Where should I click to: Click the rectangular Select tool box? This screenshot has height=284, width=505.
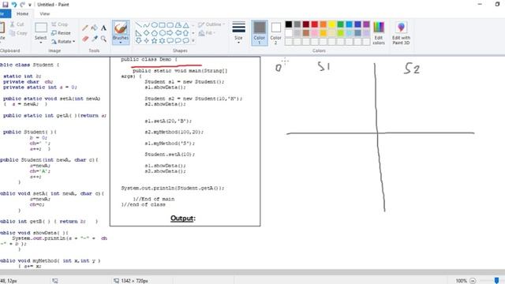pyautogui.click(x=41, y=28)
